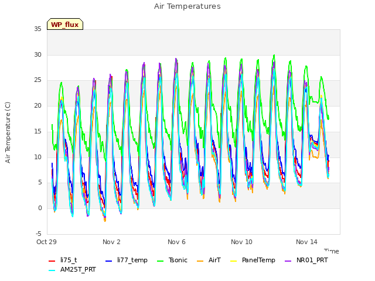Click the Oct 29 x-axis label
This screenshot has height=281, width=375.
[47, 242]
